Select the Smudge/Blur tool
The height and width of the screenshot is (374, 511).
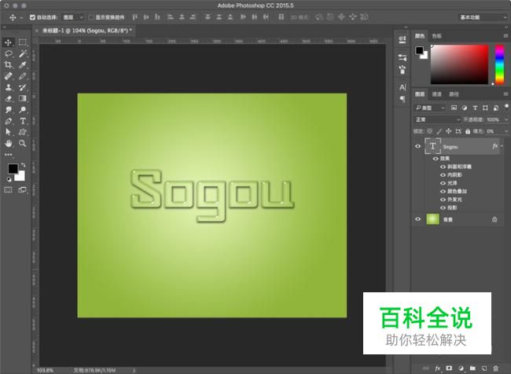(x=8, y=110)
